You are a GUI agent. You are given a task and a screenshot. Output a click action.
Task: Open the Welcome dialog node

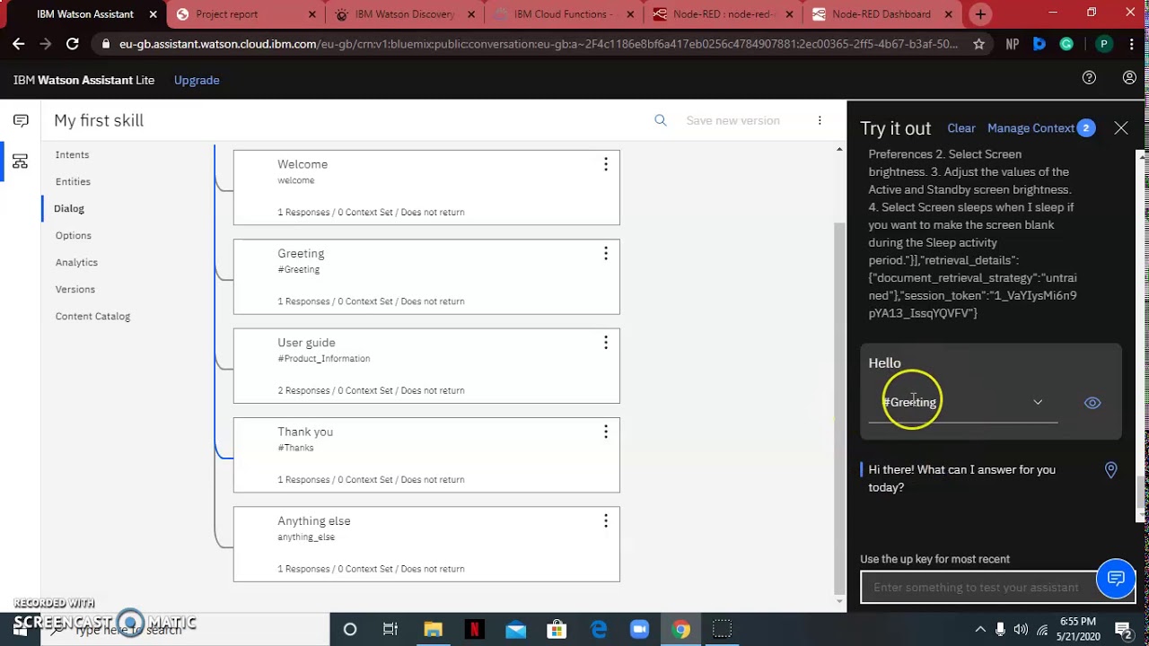pos(426,188)
